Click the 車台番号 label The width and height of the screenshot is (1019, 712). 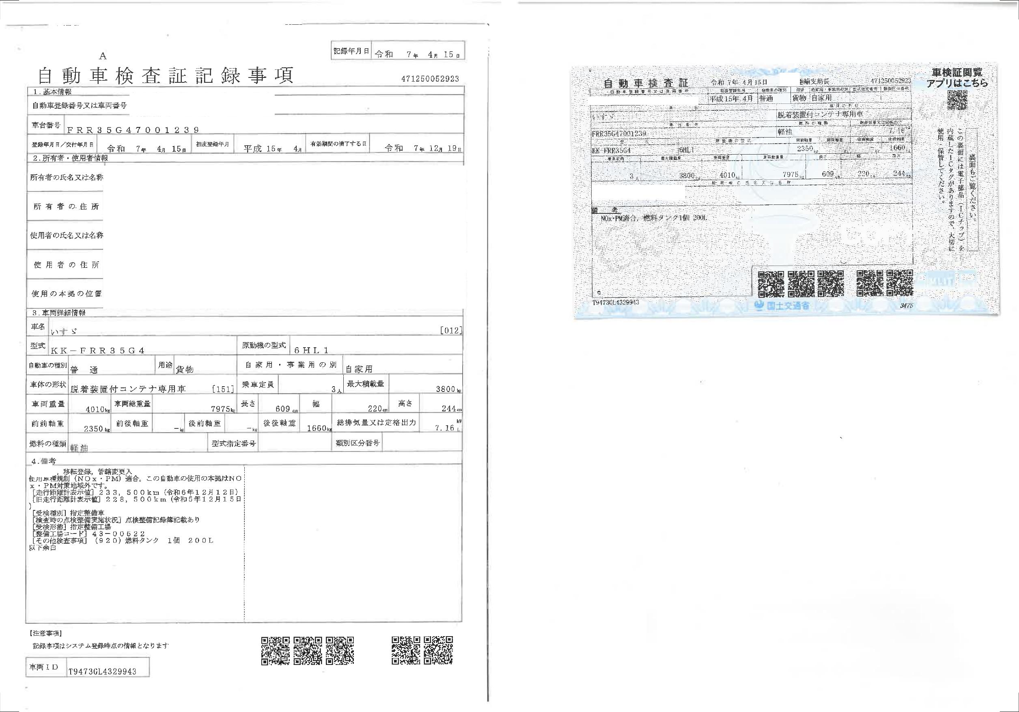coord(46,125)
